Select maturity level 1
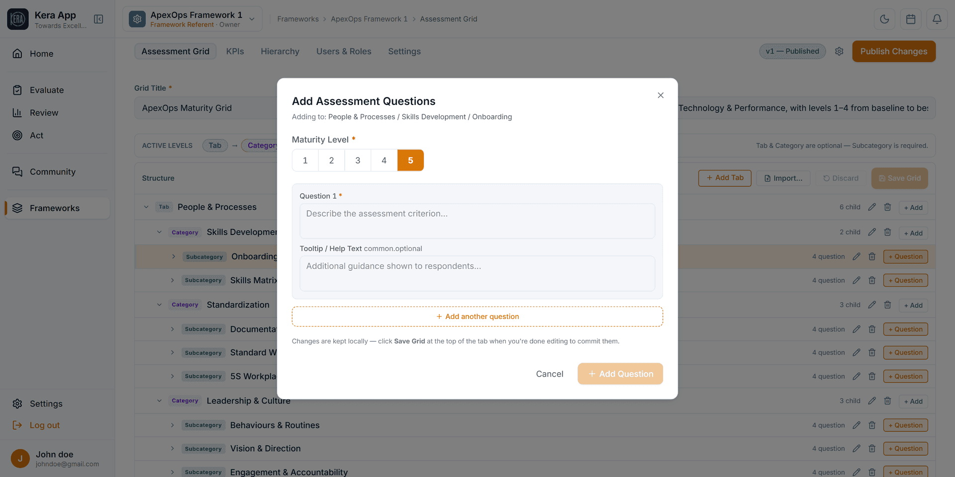The width and height of the screenshot is (955, 477). (305, 160)
